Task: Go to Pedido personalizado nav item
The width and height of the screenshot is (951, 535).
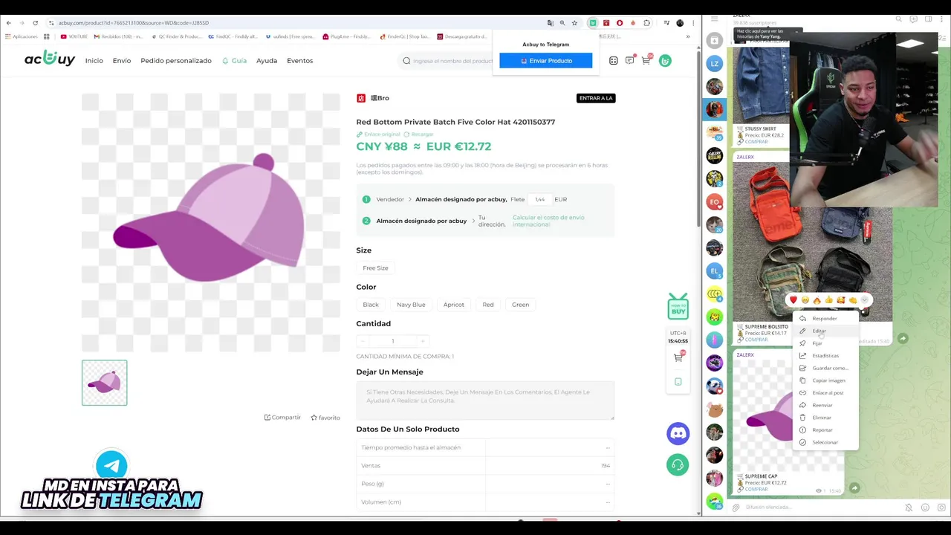Action: [176, 61]
